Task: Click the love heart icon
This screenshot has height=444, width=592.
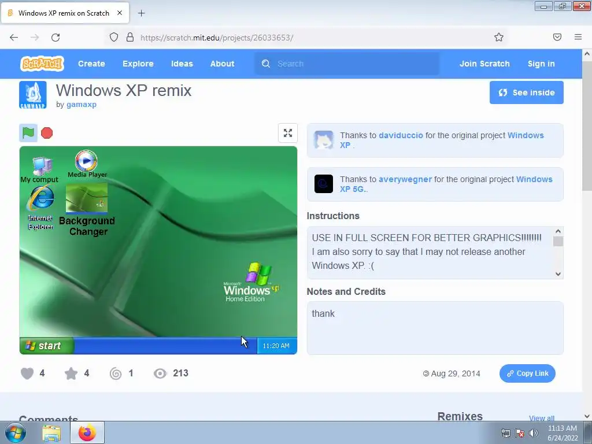Action: click(x=27, y=373)
